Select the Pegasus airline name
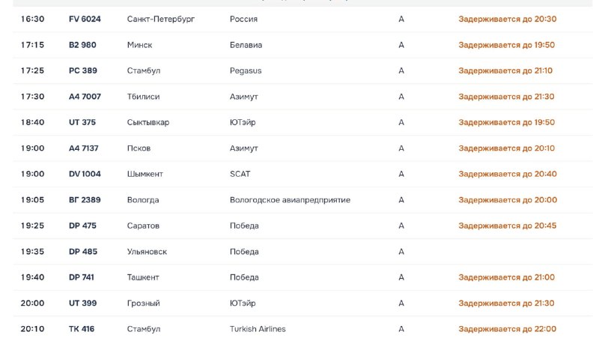Viewport: 599px width, 341px height. [x=246, y=70]
